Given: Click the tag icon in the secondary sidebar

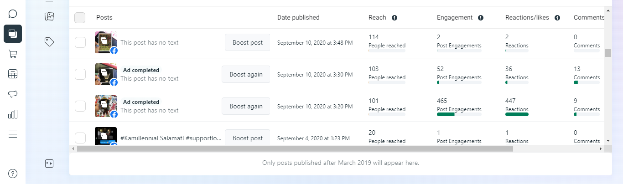Looking at the screenshot, I should 49,42.
